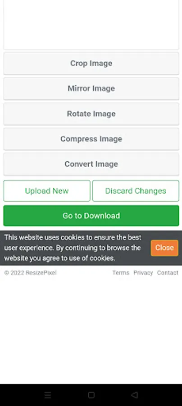Open the recent apps menu icon
Viewport: 182px width, 406px height.
48,395
